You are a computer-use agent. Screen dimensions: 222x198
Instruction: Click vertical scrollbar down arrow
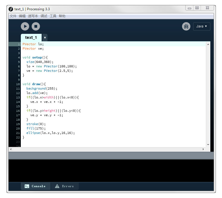[x=208, y=144]
